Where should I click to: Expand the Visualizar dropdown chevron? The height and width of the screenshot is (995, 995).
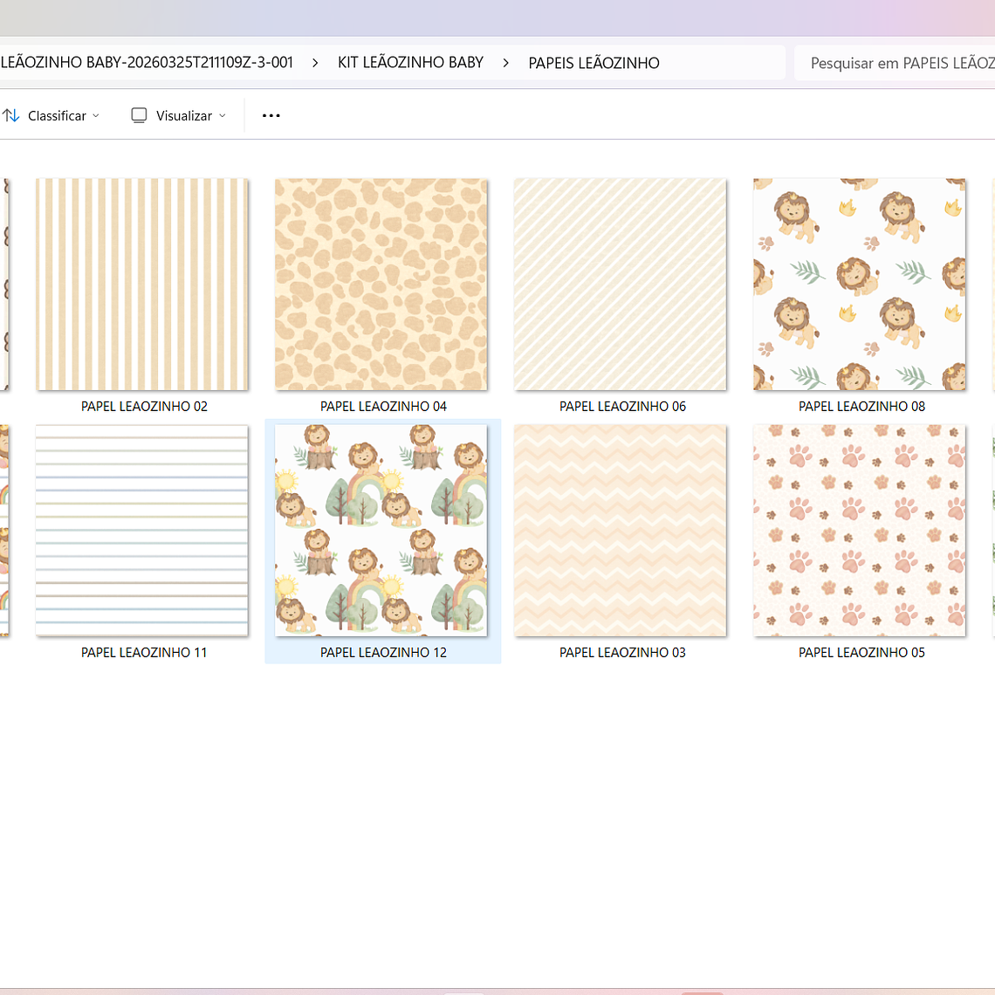223,115
